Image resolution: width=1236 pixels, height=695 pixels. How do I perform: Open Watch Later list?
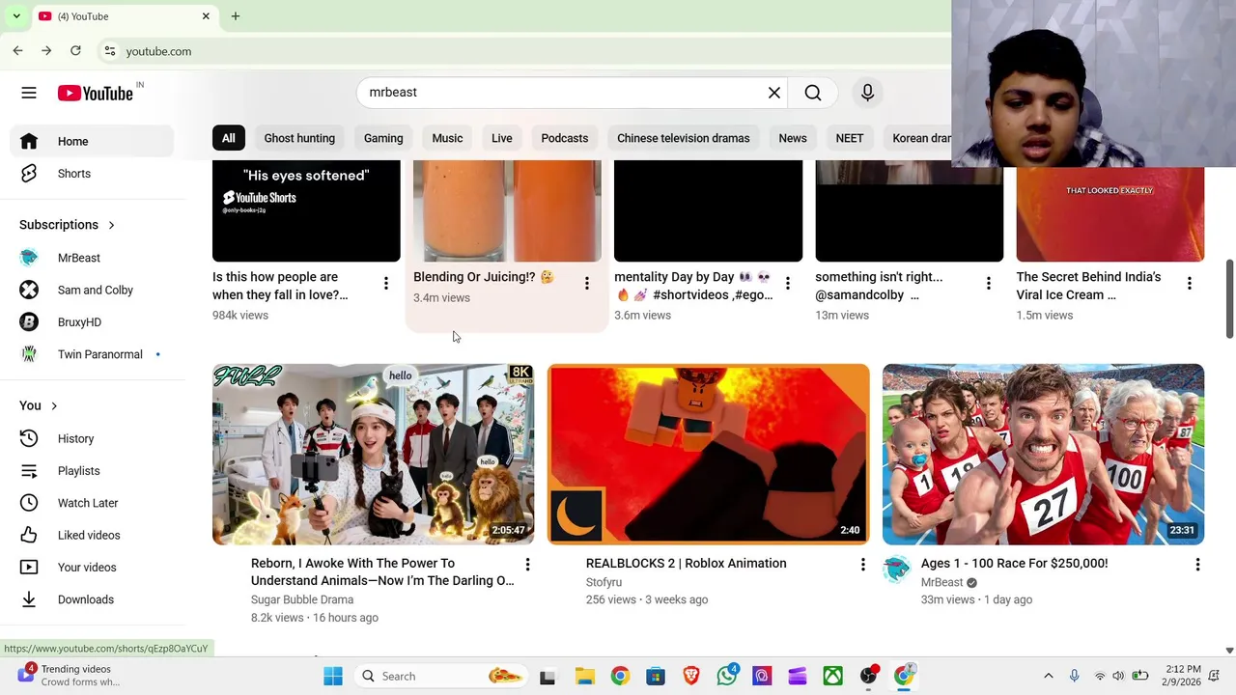[93, 503]
